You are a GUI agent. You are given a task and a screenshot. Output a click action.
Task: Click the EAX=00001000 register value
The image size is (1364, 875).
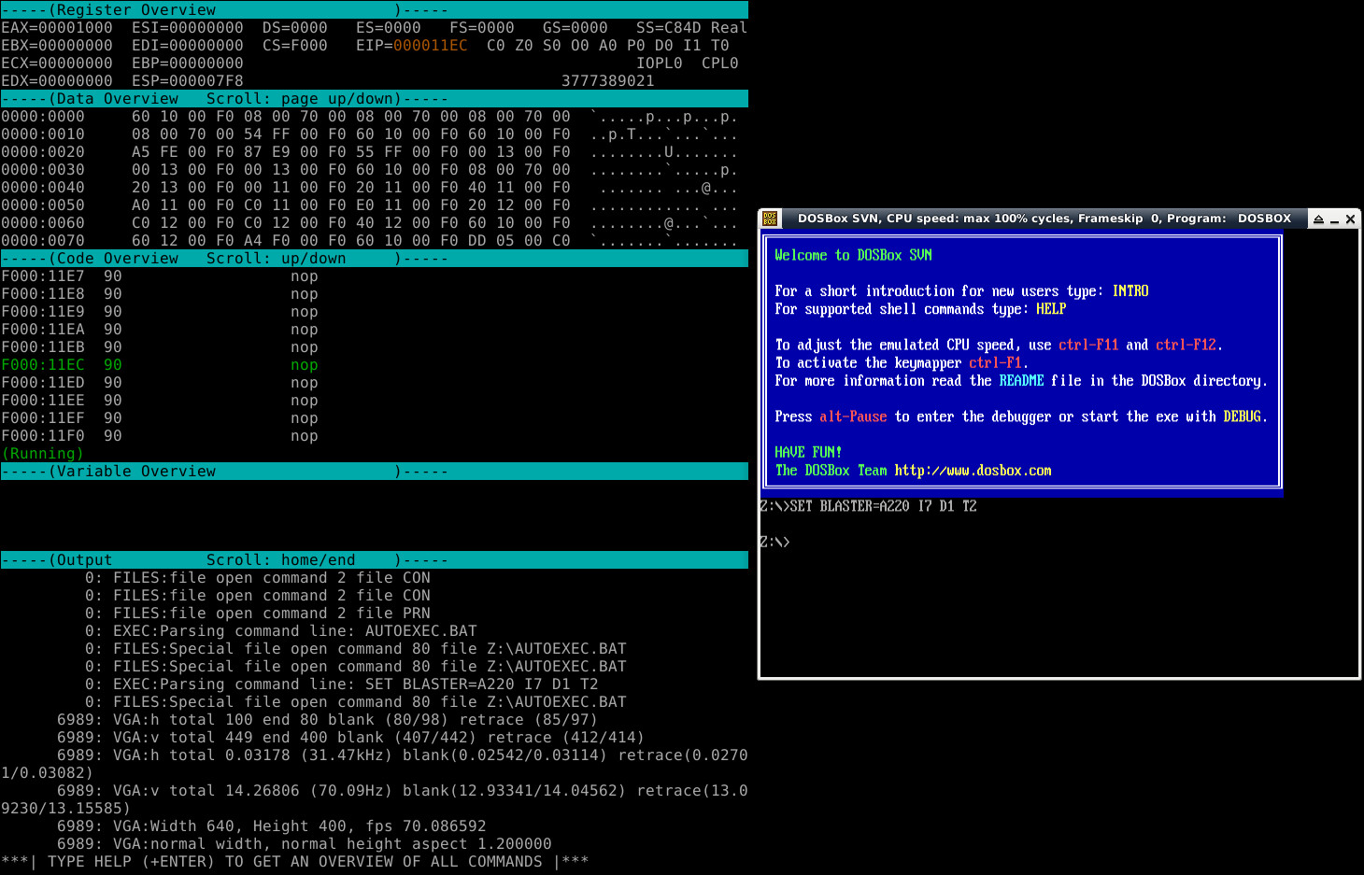[57, 28]
